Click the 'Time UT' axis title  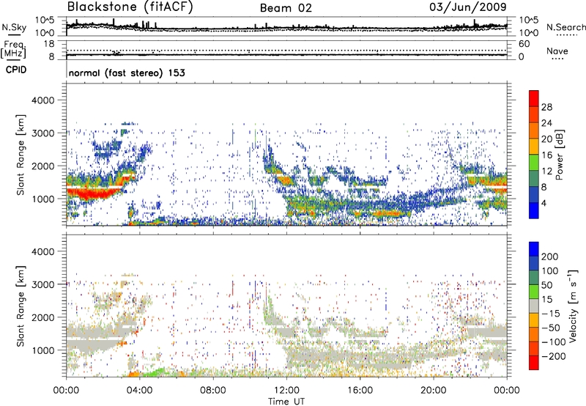coord(286,401)
